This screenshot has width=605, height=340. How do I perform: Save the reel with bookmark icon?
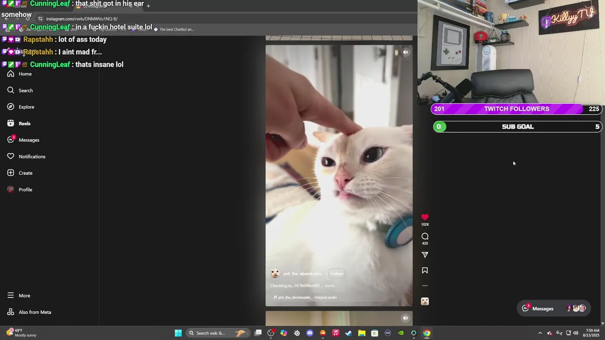(x=425, y=271)
